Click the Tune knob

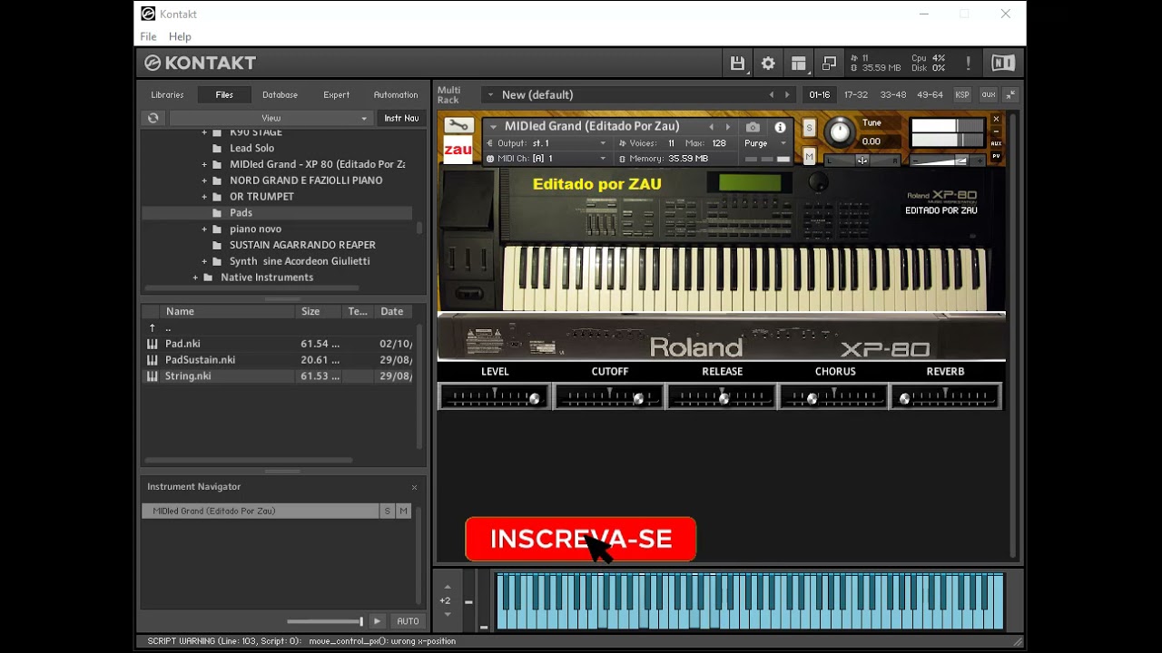pyautogui.click(x=840, y=133)
